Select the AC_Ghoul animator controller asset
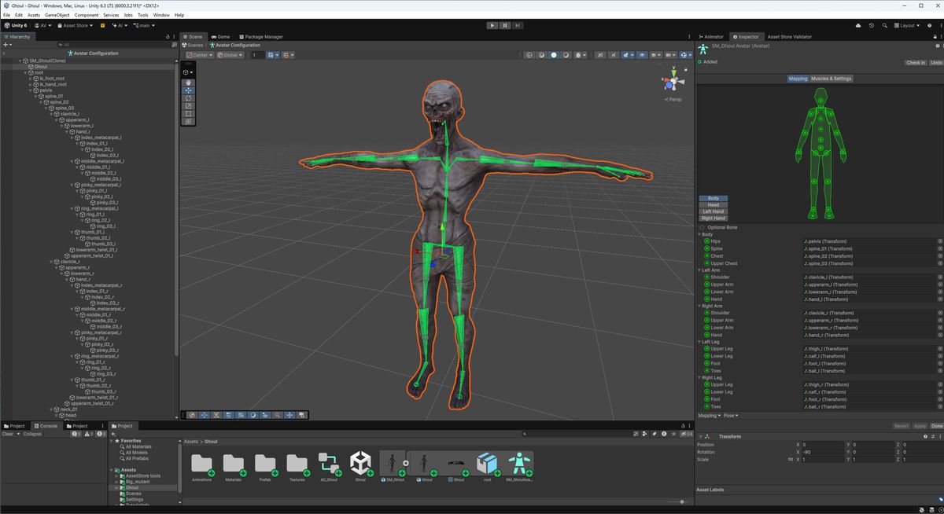 tap(329, 466)
